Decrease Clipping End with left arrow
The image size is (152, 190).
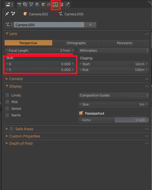80,70
